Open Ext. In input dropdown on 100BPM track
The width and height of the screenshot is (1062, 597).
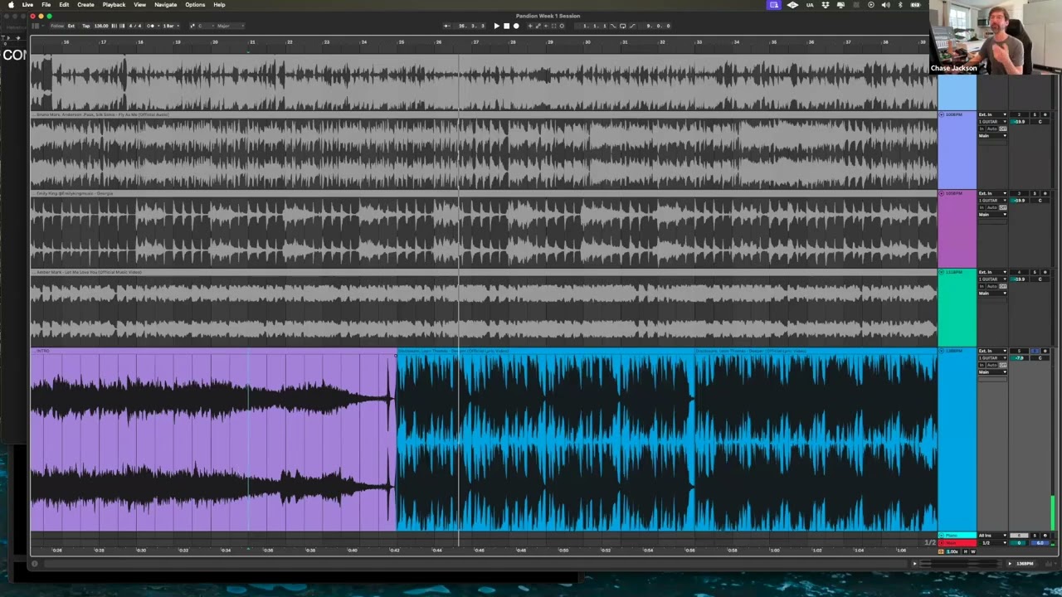click(992, 114)
